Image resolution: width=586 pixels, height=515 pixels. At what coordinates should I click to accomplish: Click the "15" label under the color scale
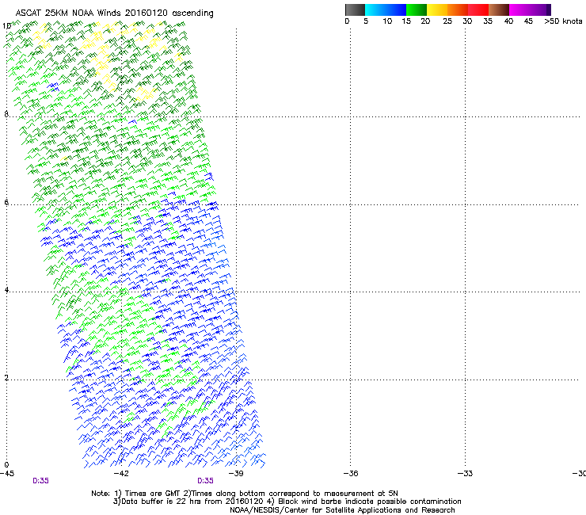pyautogui.click(x=406, y=21)
